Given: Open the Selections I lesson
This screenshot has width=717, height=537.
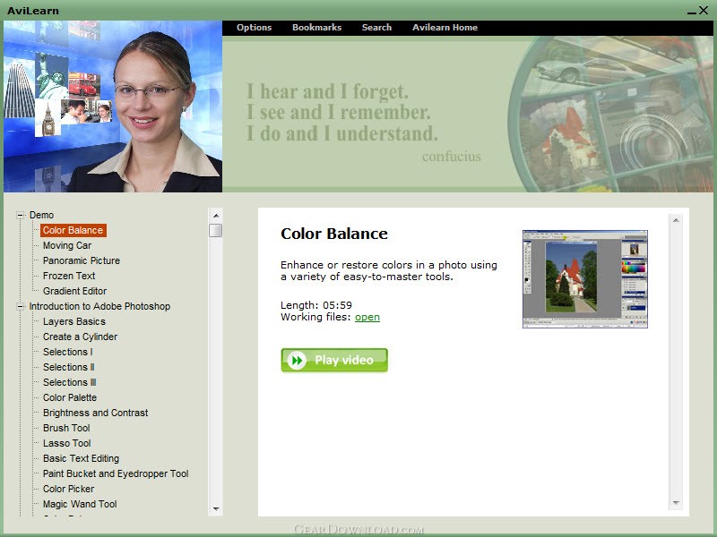Looking at the screenshot, I should 68,352.
